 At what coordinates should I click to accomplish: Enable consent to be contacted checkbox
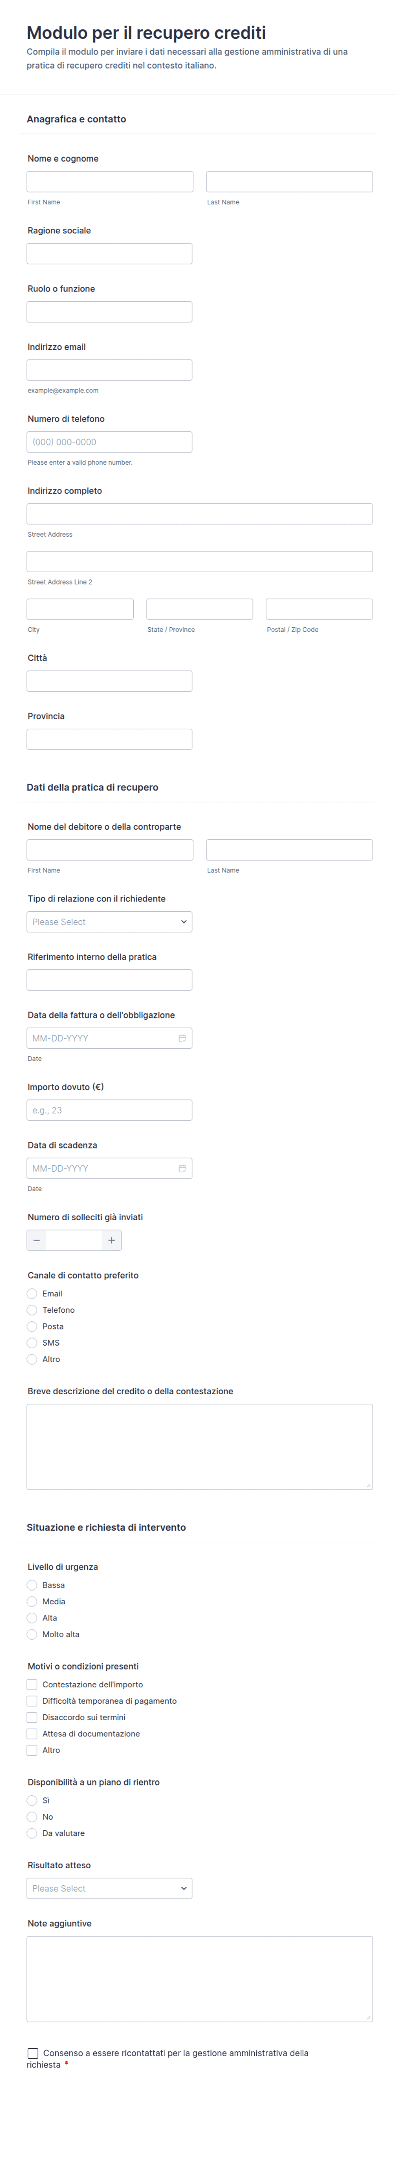click(x=33, y=2053)
